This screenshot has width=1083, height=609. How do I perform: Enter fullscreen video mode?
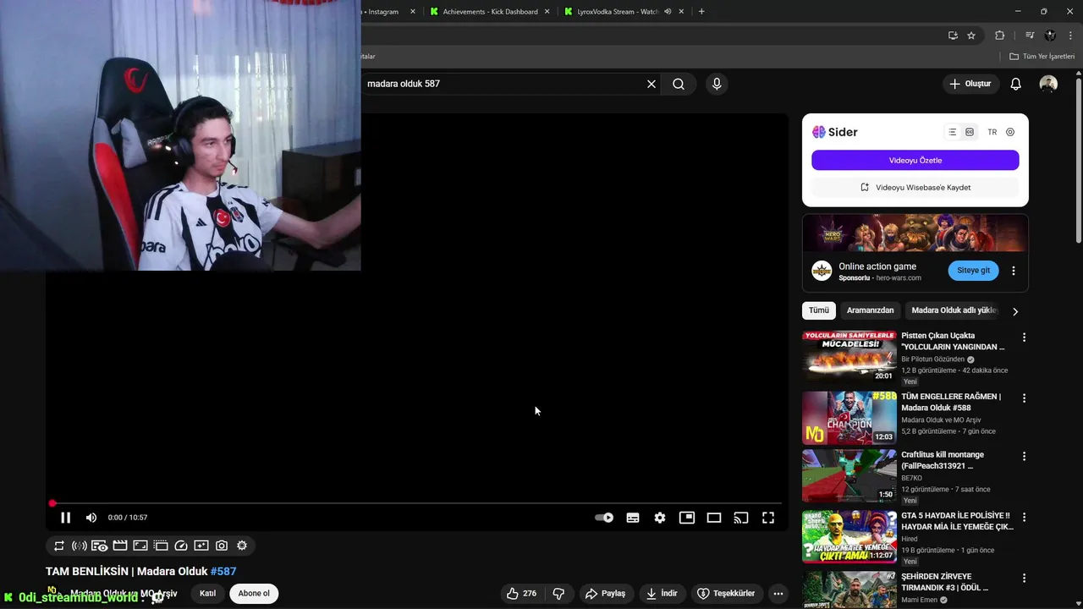click(768, 518)
